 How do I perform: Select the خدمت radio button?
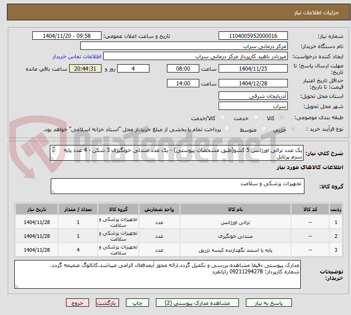[256, 117]
